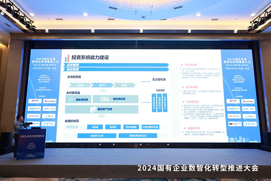
Task: Select the inspur logo in the left banner
Action: click(34, 108)
